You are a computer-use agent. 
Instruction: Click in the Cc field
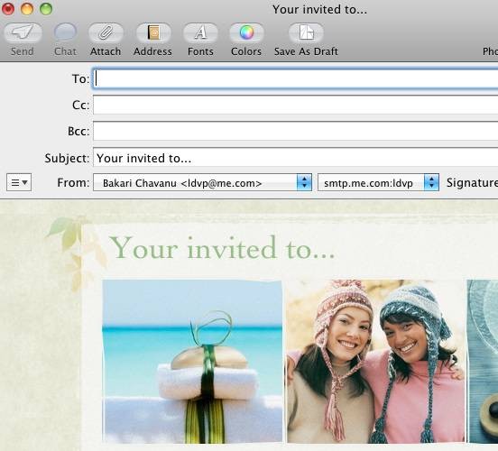[295, 105]
